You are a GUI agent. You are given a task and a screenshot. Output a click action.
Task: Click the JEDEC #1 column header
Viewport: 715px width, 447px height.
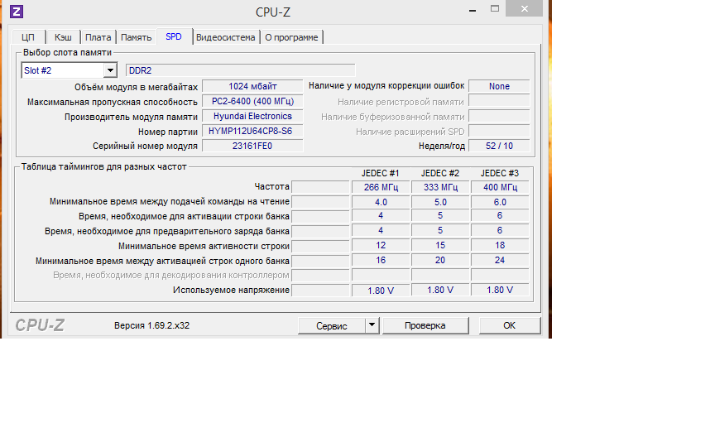(x=381, y=173)
